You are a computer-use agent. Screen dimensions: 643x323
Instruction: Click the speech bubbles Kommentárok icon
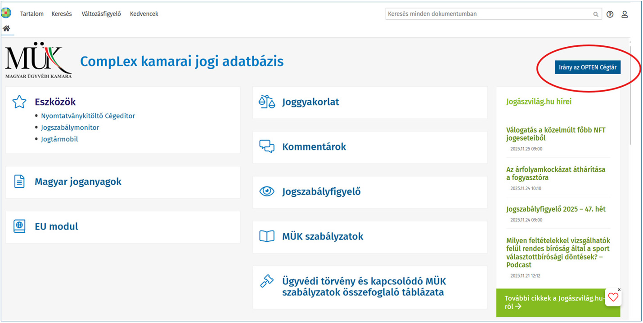(x=267, y=146)
